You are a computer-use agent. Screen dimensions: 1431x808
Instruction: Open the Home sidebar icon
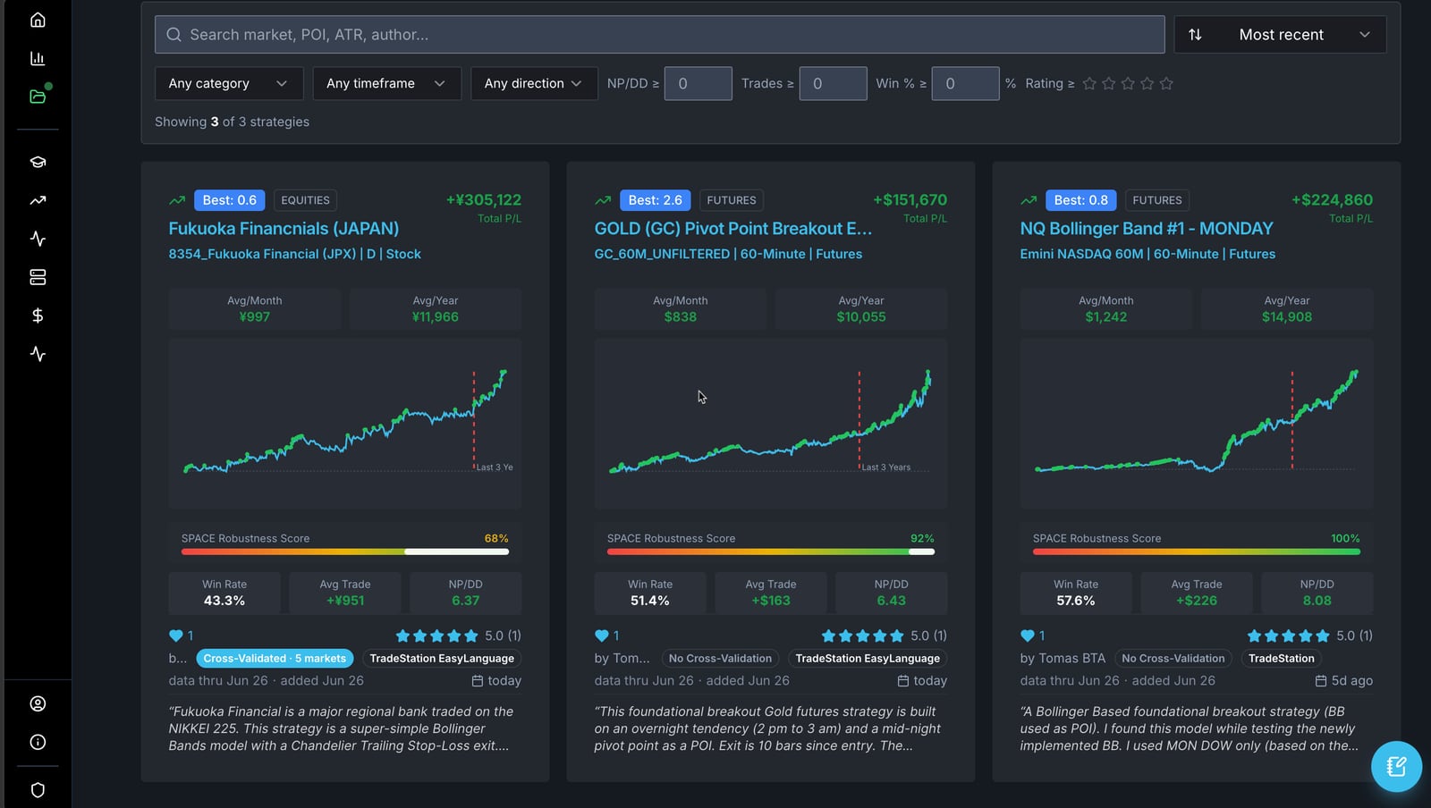(38, 20)
